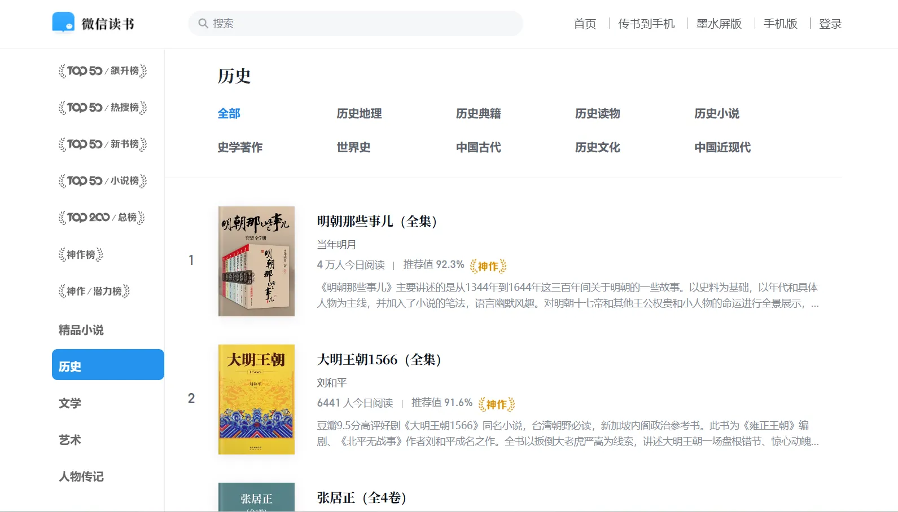Click the 微信读书 site title
The height and width of the screenshot is (512, 898).
point(108,24)
